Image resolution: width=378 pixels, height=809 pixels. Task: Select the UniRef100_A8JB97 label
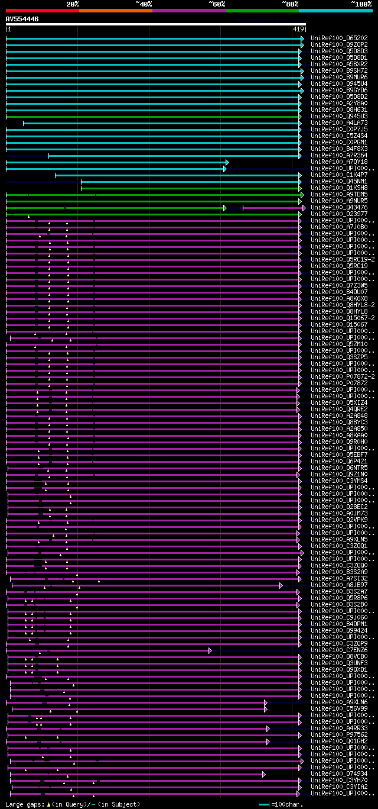click(x=339, y=585)
